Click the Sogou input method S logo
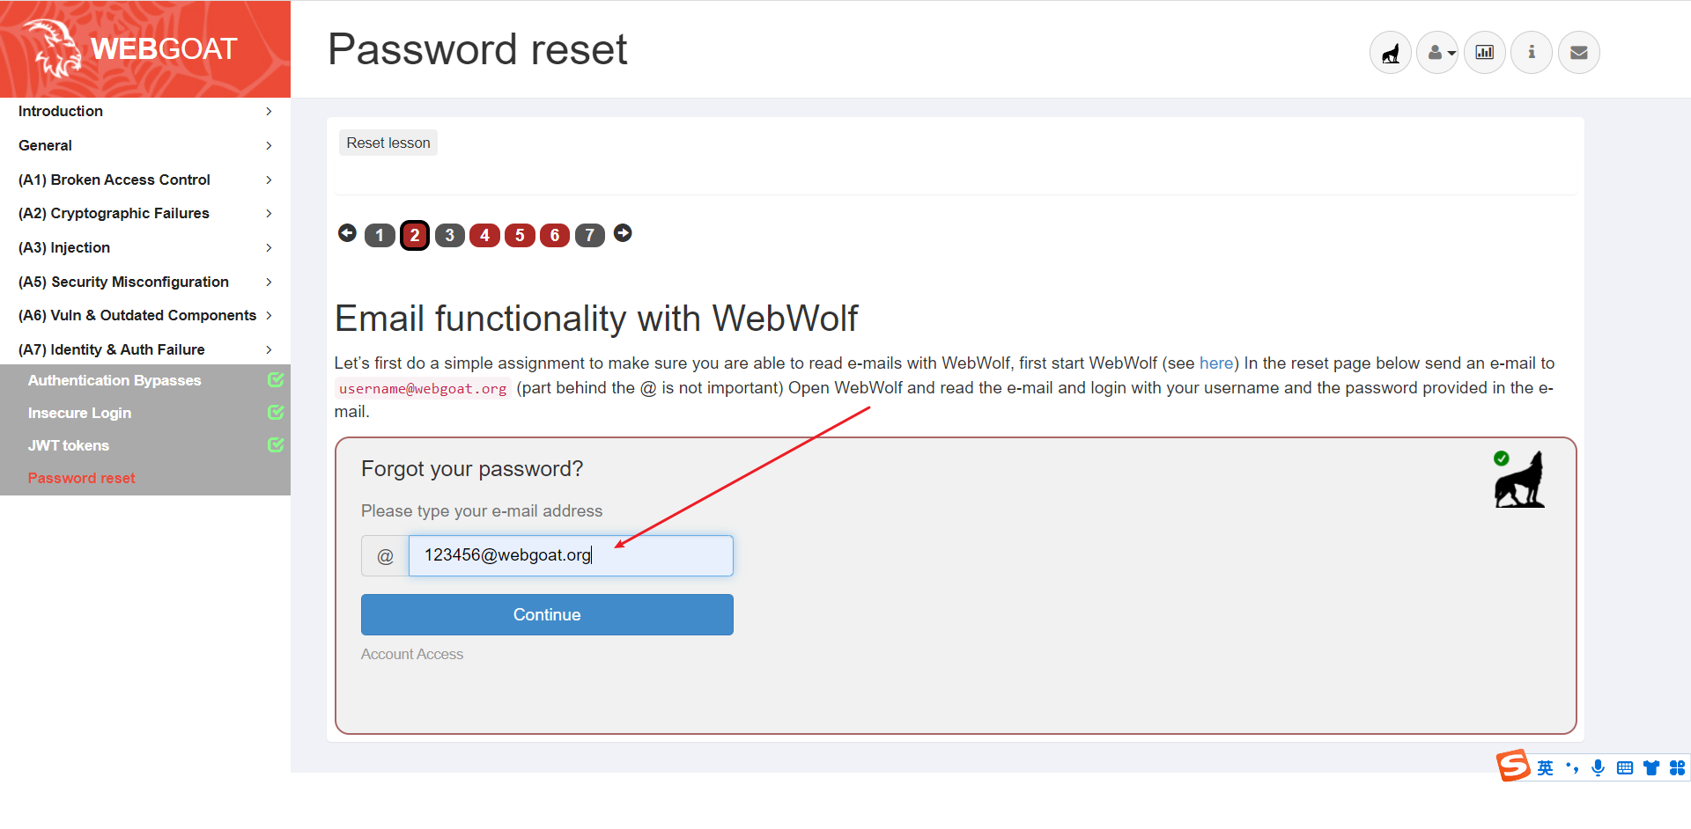This screenshot has height=829, width=1691. click(x=1513, y=766)
